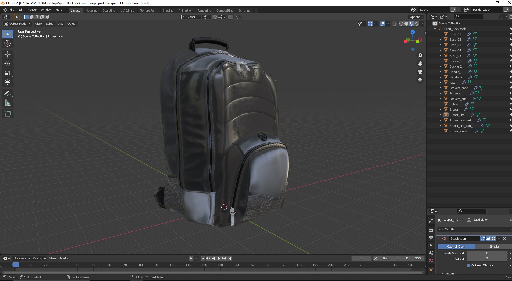The width and height of the screenshot is (512, 281).
Task: Open the Object Mode dropdown
Action: [17, 24]
